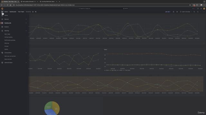Toggle the sidebar menu hamburger icon
Screen dimensions: 206x115
tap(2, 12)
